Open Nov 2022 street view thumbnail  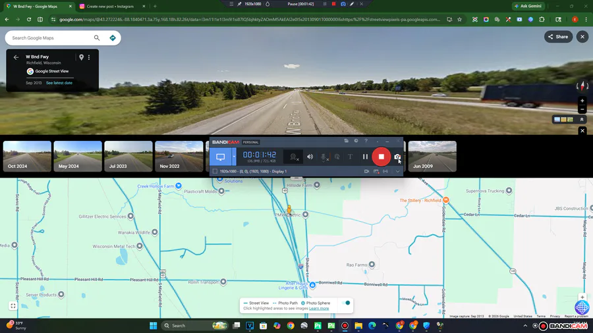click(x=179, y=157)
